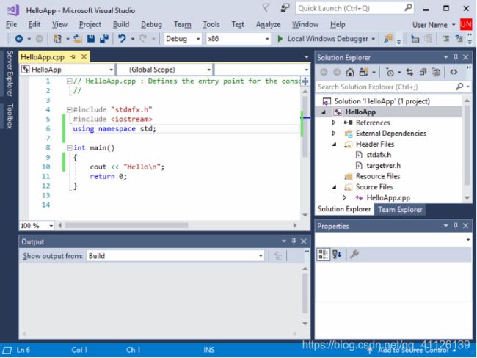477x358 pixels.
Task: Undo the last edit using toolbar arrow
Action: point(122,39)
